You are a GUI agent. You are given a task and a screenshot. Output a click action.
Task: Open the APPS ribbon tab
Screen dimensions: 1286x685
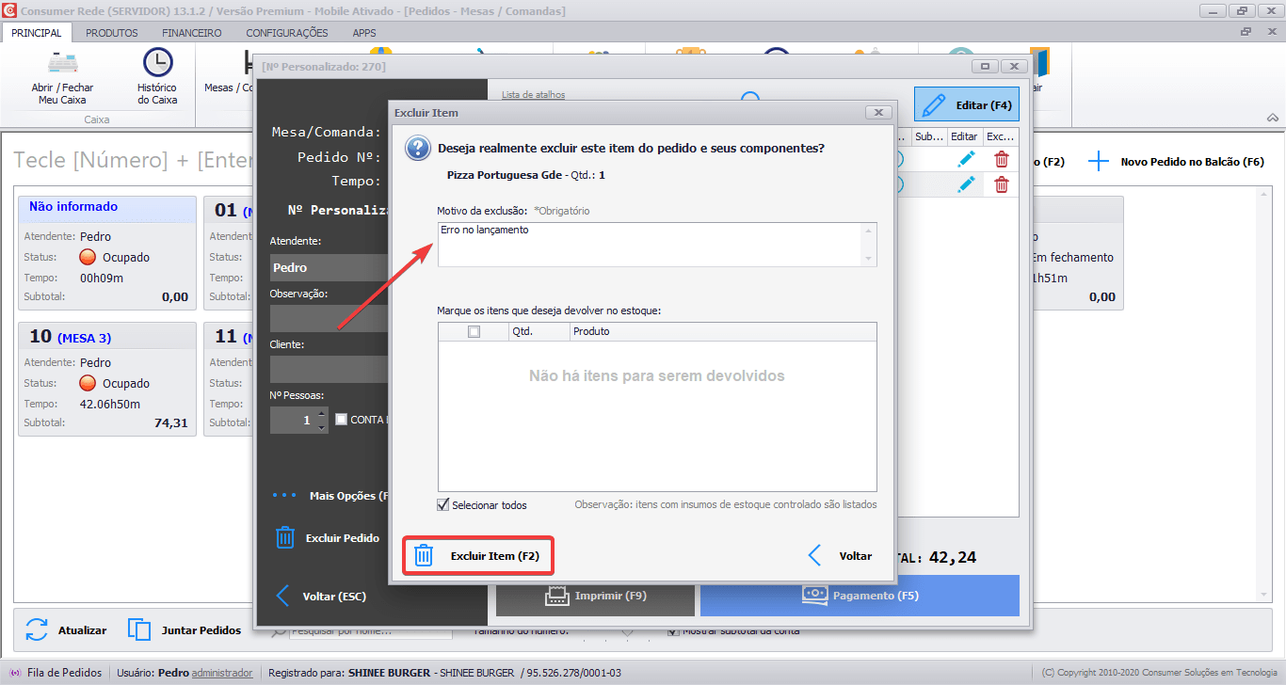click(x=364, y=33)
